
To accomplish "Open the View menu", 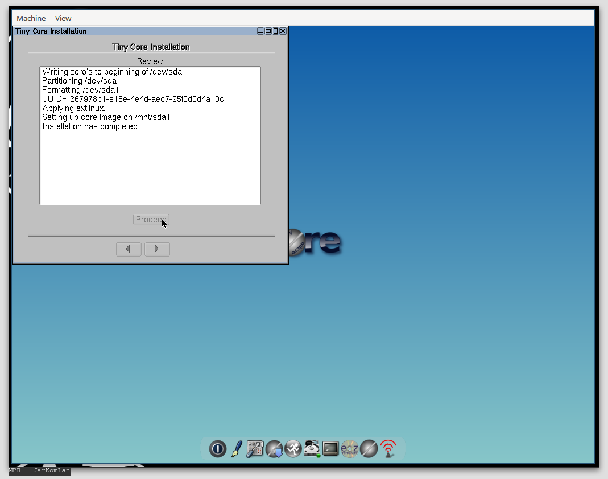I will coord(63,18).
